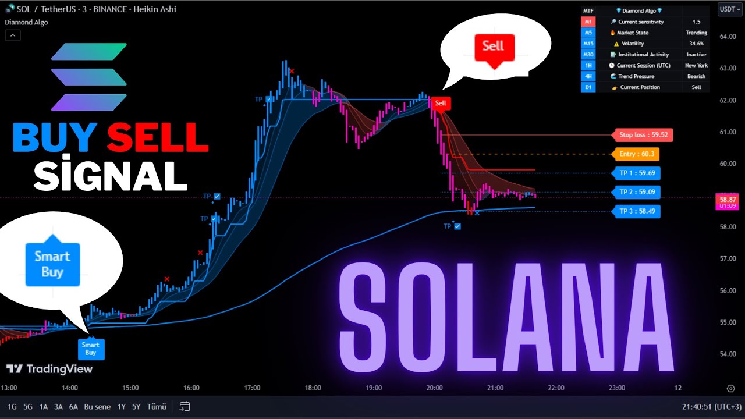The width and height of the screenshot is (745, 419).
Task: Open the USDT currency dropdown
Action: [x=730, y=9]
